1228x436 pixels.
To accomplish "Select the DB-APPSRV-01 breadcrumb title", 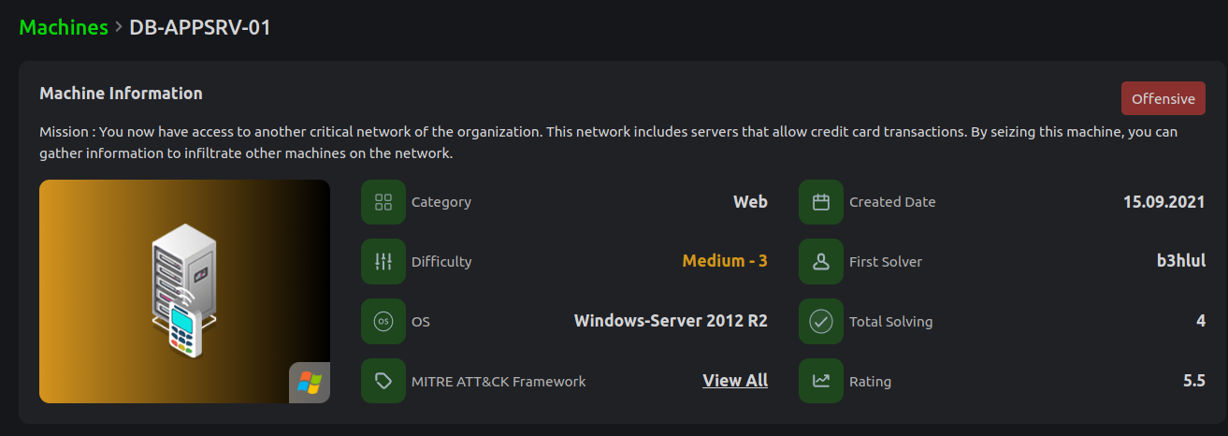I will 200,27.
